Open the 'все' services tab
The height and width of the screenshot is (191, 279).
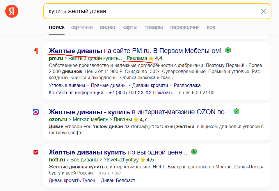click(211, 27)
